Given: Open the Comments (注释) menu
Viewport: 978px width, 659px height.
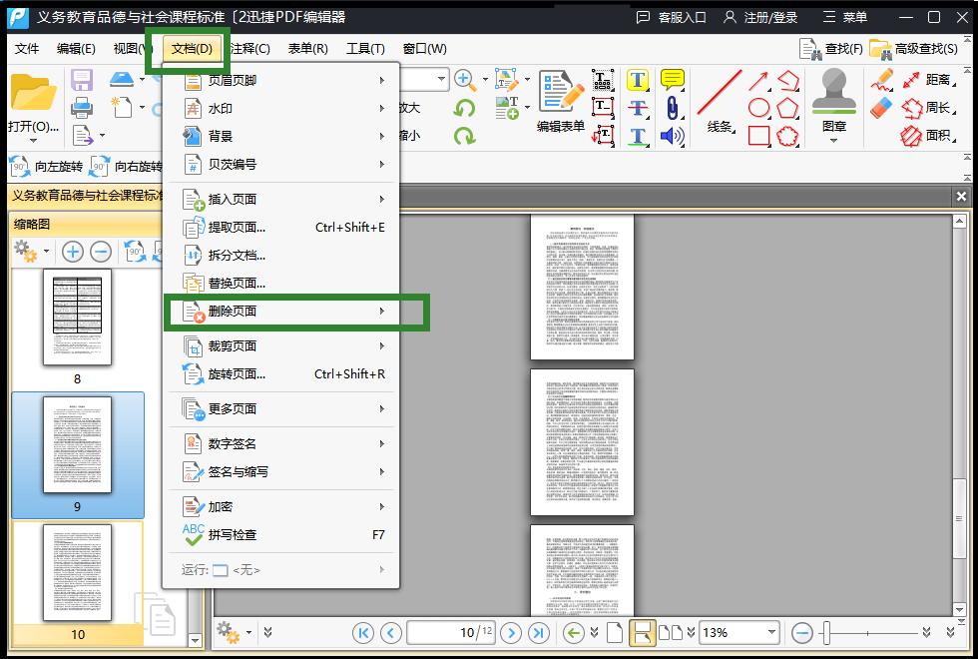Looking at the screenshot, I should pos(249,49).
